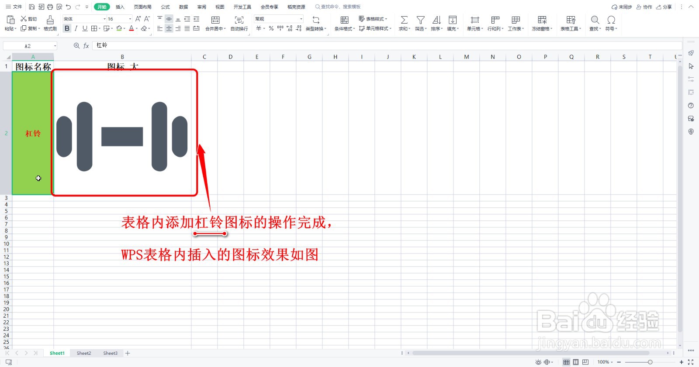This screenshot has width=699, height=367.
Task: Click the Merge and Center icon
Action: (x=215, y=20)
